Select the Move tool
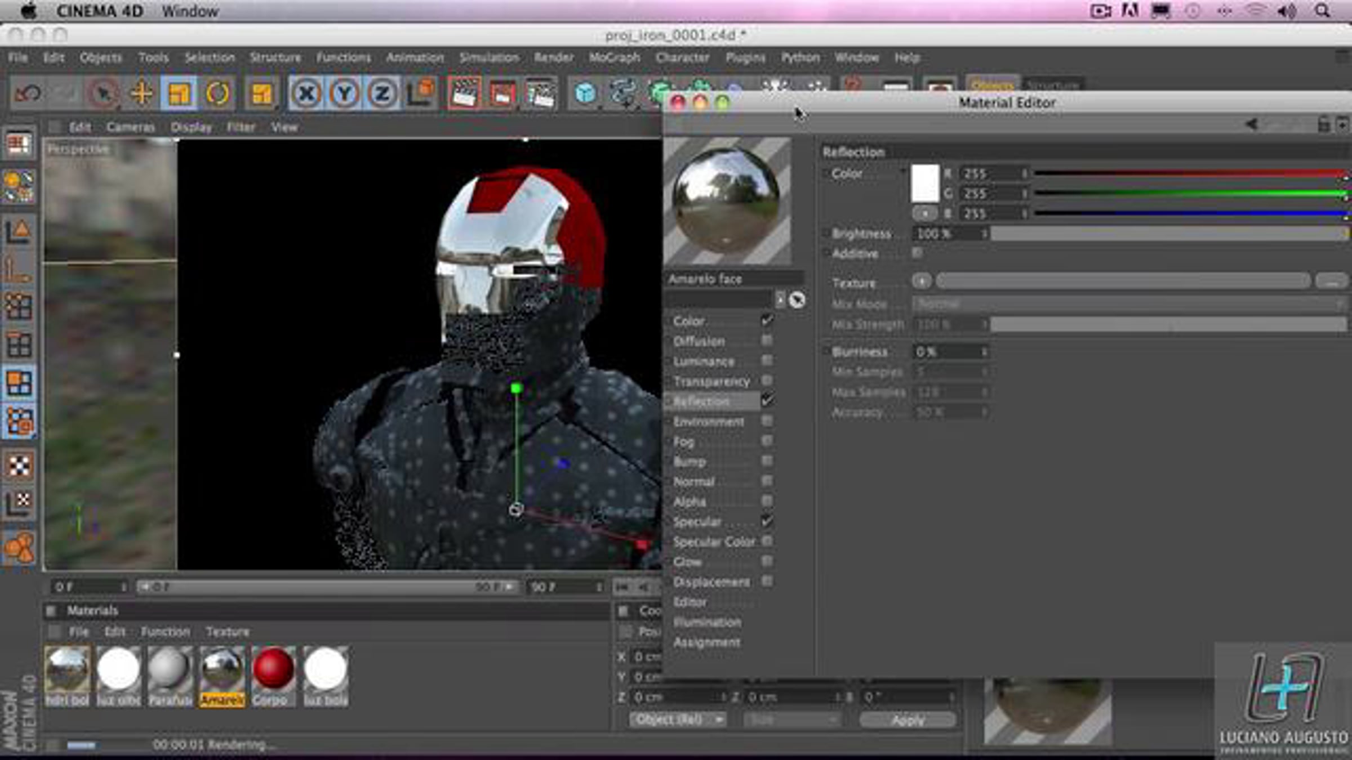Screen dimensions: 1352x760 click(x=141, y=93)
